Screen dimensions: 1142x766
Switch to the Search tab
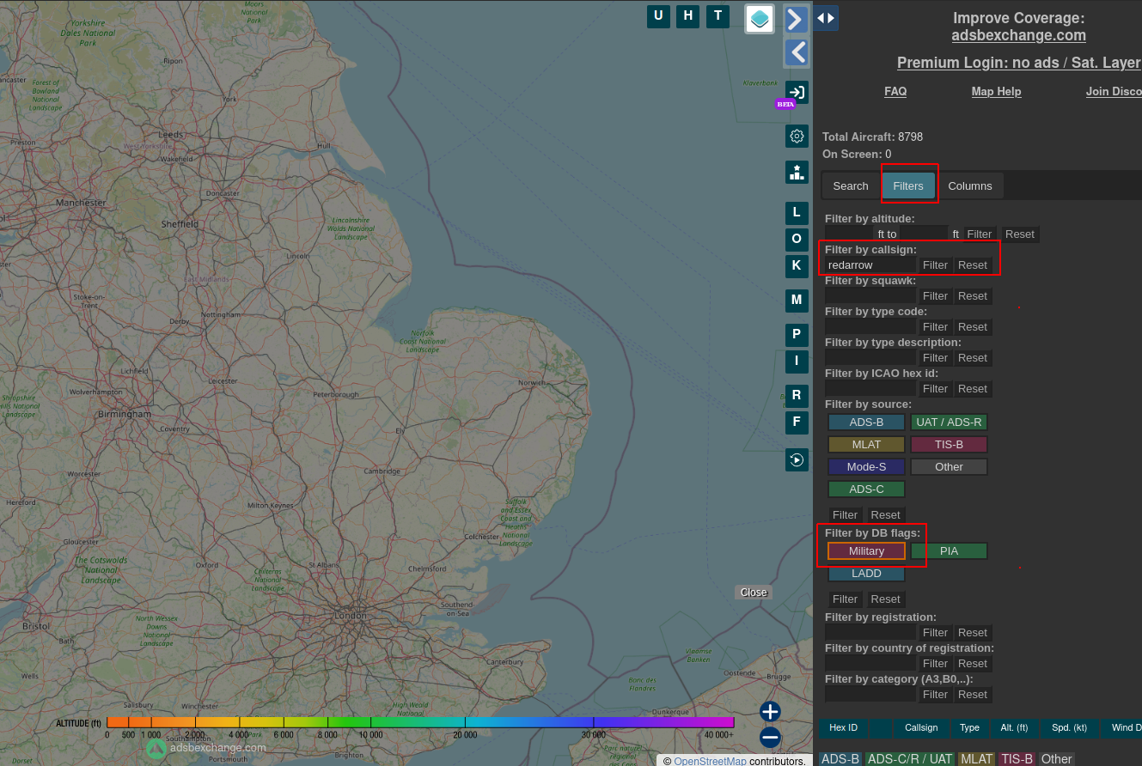point(850,185)
